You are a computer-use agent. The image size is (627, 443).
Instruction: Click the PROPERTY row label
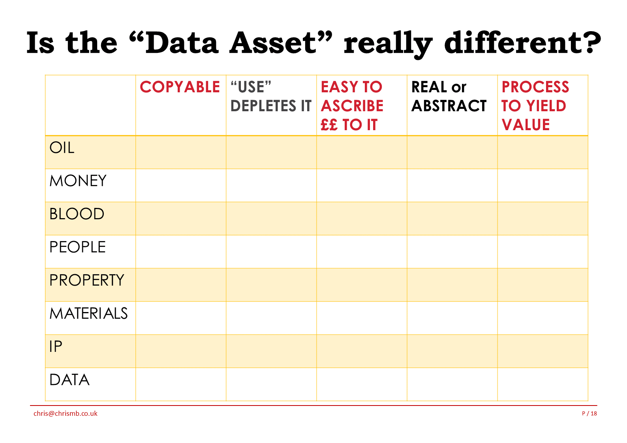(x=86, y=280)
